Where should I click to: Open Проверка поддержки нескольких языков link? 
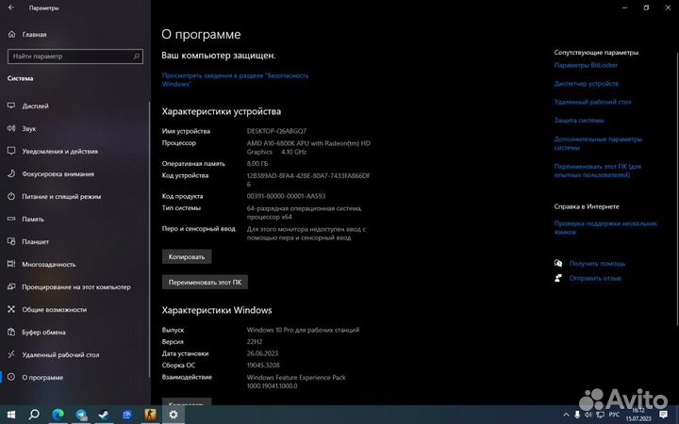[605, 228]
